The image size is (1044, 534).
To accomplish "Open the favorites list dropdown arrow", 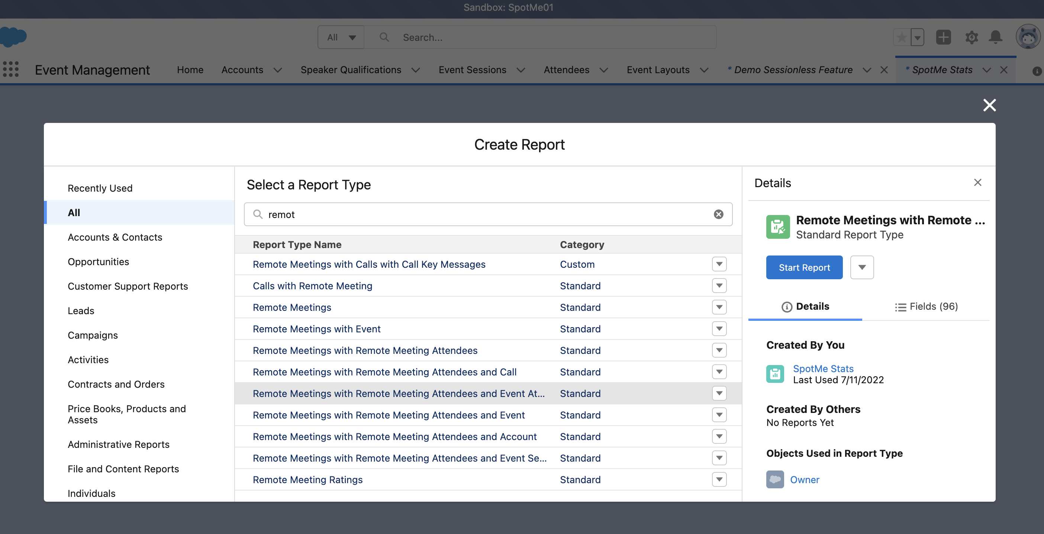I will 918,37.
